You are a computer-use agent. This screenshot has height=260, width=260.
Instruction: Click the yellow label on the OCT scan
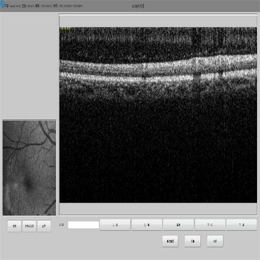(66, 29)
